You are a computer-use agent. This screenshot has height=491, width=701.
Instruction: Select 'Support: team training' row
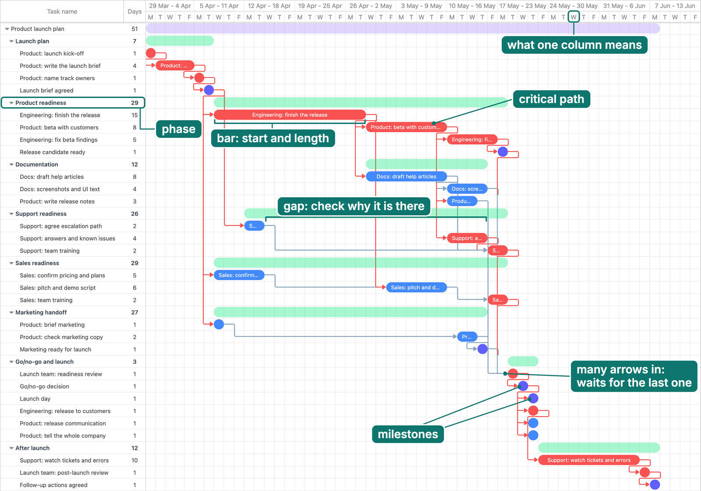(73, 251)
